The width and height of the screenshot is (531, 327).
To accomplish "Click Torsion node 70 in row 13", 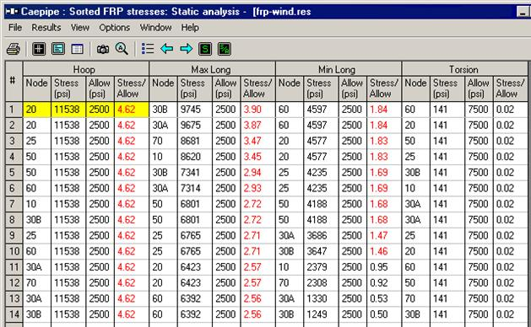I will (410, 298).
